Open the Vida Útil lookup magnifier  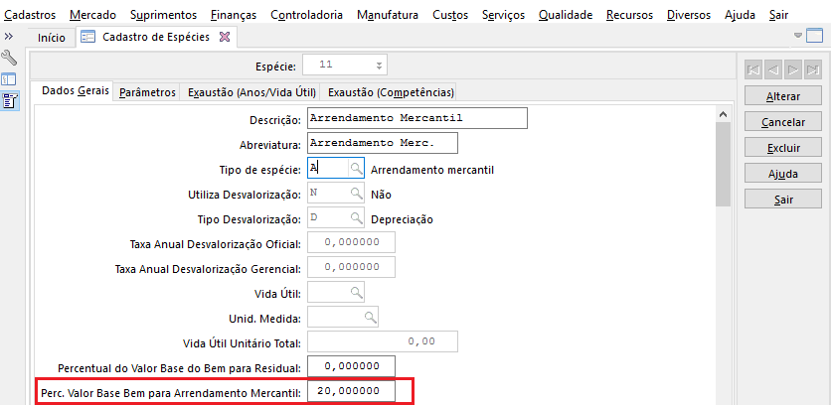(356, 292)
